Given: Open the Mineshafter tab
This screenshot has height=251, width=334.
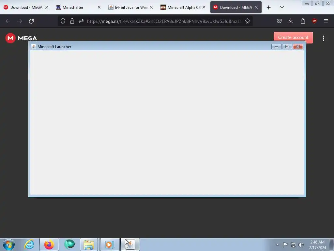Looking at the screenshot, I should click(x=73, y=7).
